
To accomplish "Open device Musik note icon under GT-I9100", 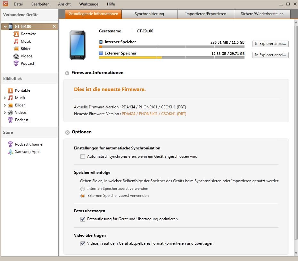I will pos(16,41).
